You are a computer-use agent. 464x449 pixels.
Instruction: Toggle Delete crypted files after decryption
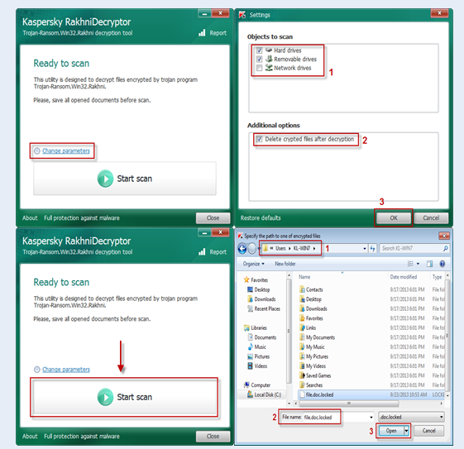[259, 139]
